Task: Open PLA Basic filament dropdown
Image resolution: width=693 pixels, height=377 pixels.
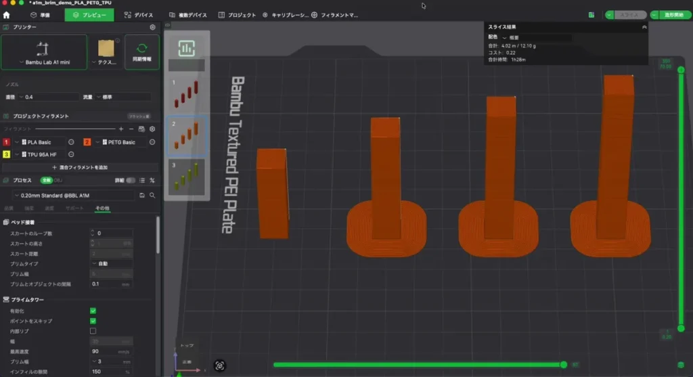Action: 40,142
